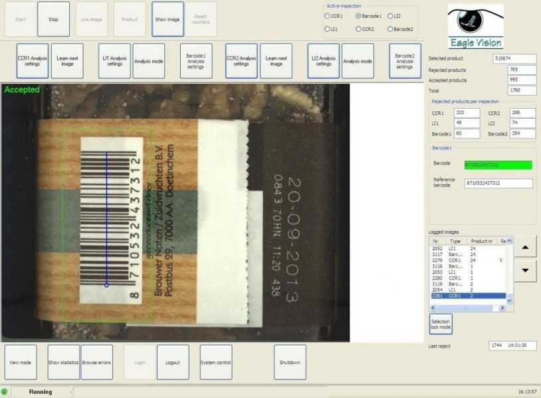Select the LI2 active inspection radio

(390, 16)
